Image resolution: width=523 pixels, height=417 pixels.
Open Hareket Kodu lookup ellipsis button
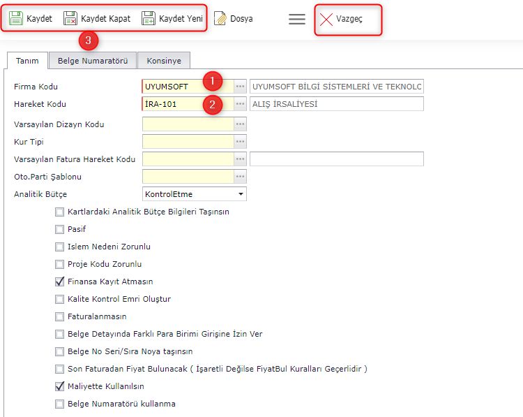click(241, 104)
